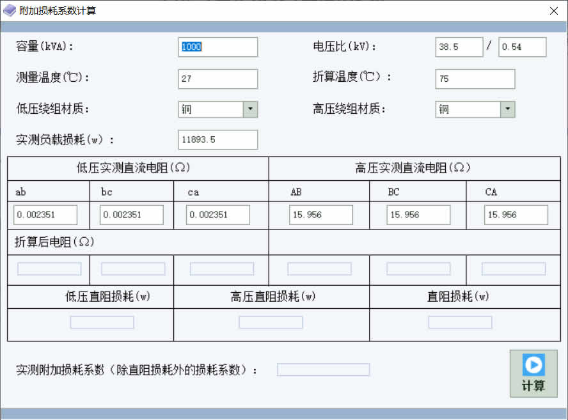568x420 pixels.
Task: Click the 电压比(kV) label
Action: 345,46
